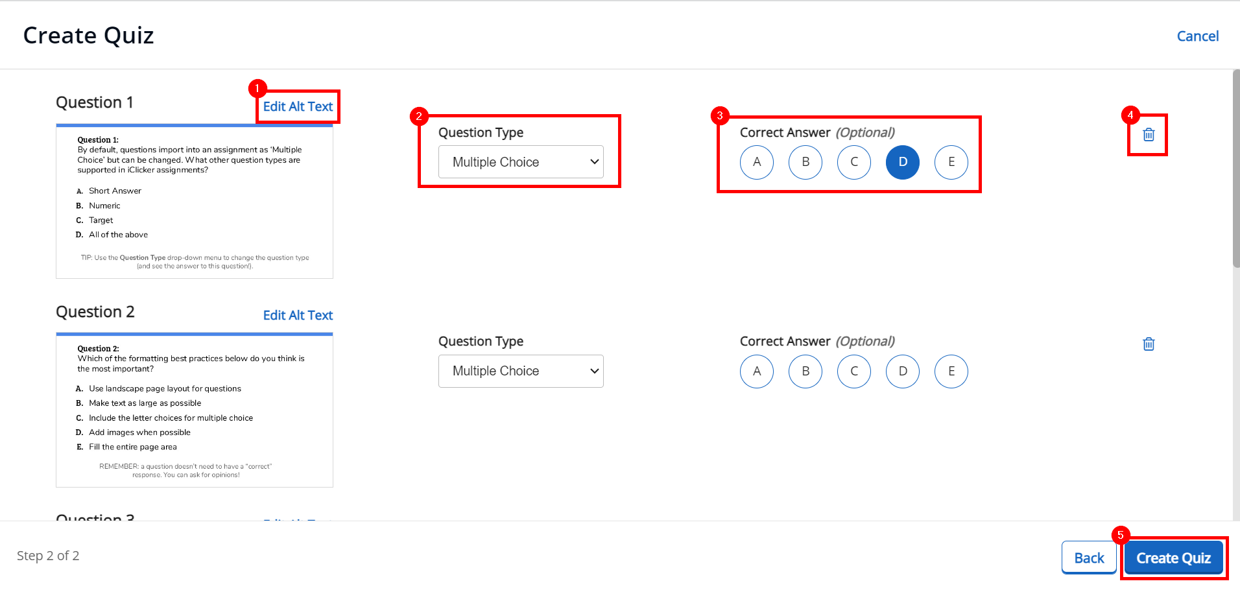Open Question Type dropdown for Question 1

point(520,162)
